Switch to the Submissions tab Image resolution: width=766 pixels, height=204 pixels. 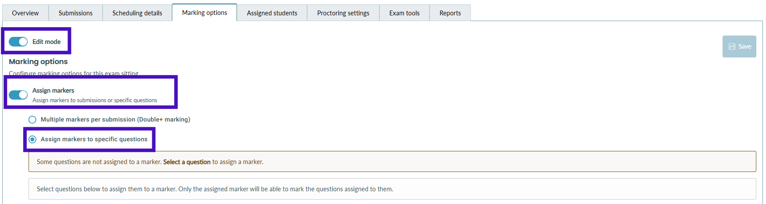(x=75, y=13)
